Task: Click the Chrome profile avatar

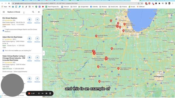Action: pos(169,3)
